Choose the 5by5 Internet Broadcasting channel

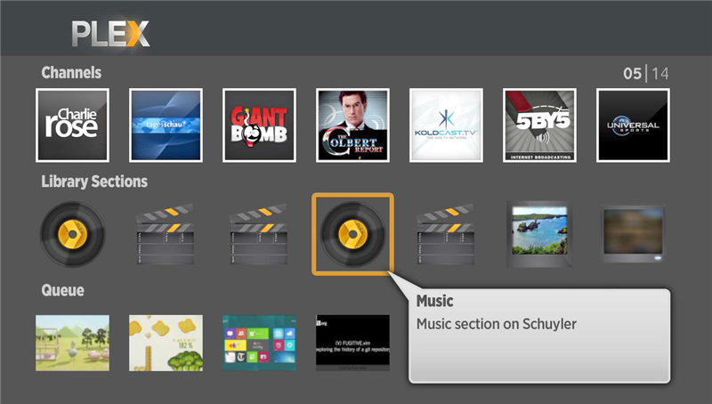coord(539,125)
